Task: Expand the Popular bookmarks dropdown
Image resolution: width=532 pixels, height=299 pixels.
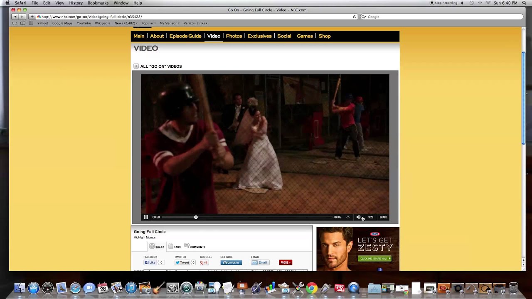Action: coord(148,23)
